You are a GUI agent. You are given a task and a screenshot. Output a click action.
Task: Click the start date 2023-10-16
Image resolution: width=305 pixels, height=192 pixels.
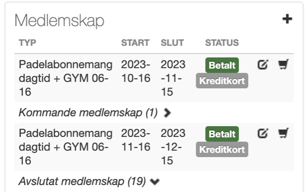coord(135,72)
